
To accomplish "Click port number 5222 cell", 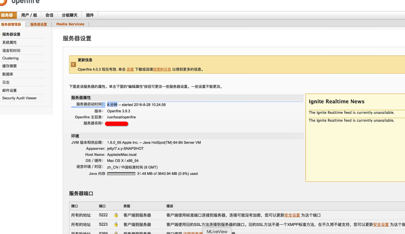I will click(103, 215).
